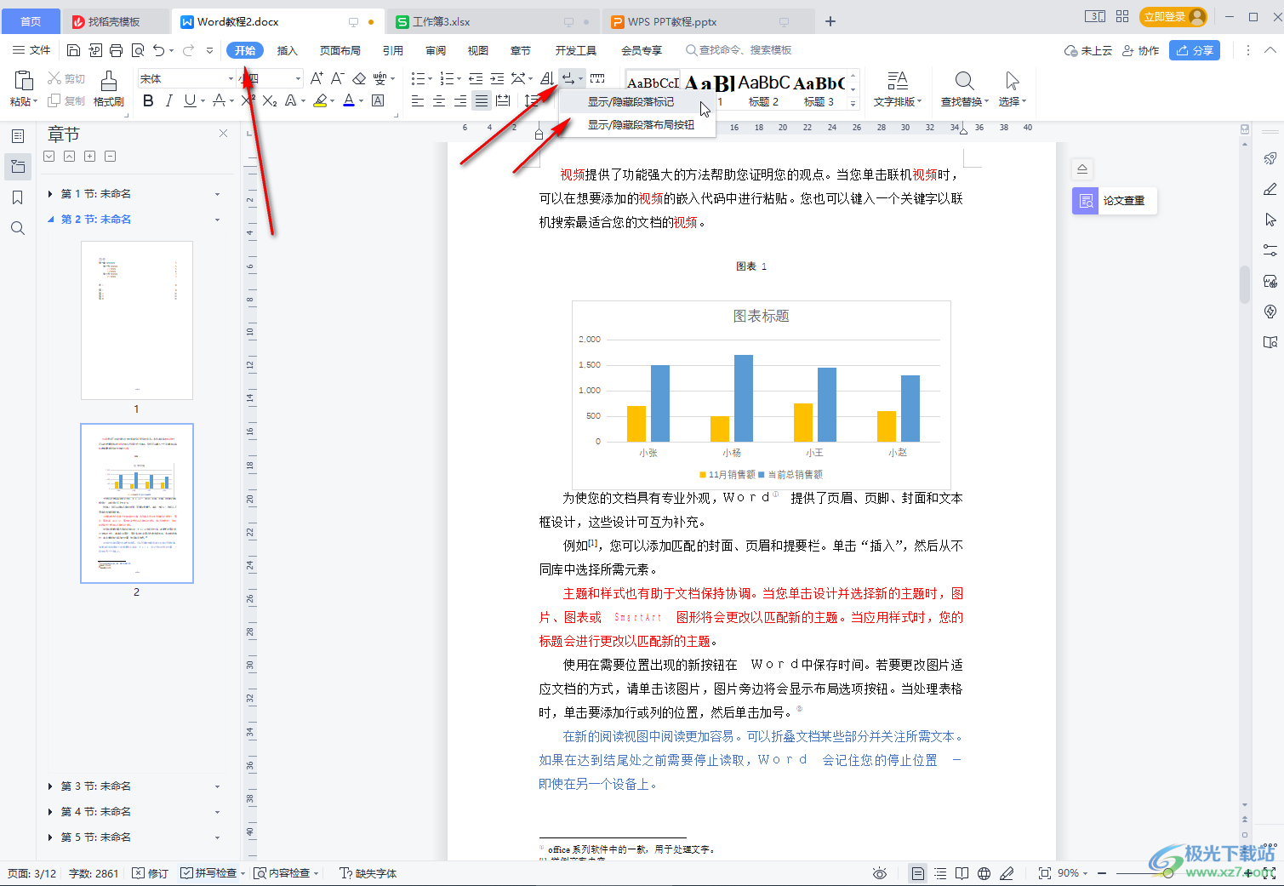Click the 未上云 cloud status button
This screenshot has height=886, width=1284.
point(1088,50)
